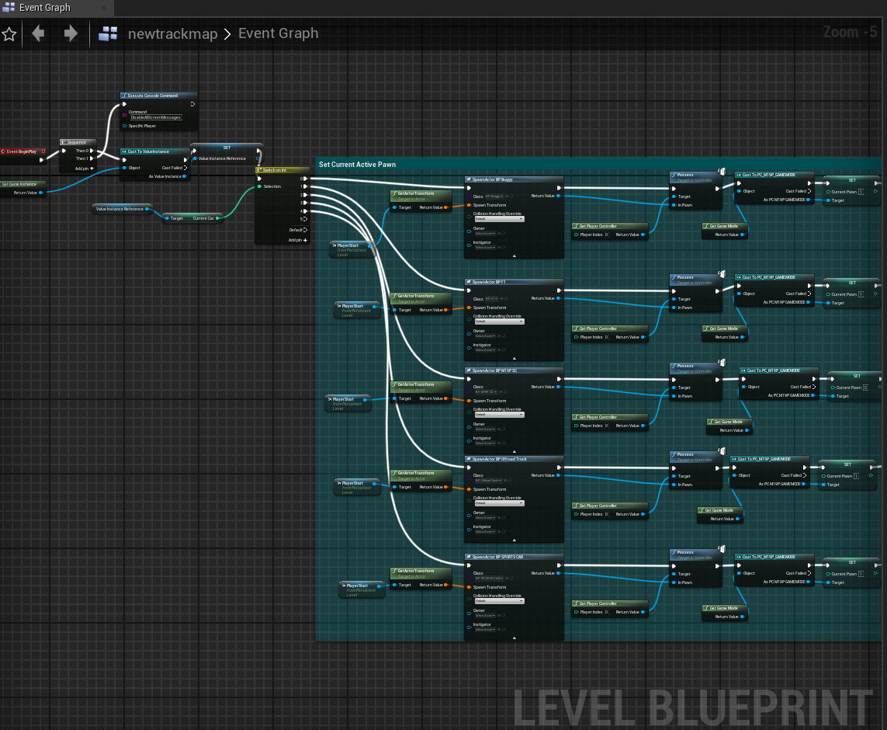This screenshot has width=887, height=730.
Task: Open Collision Handling Override dropdown on SpawnActor BP Buggy
Action: pyautogui.click(x=500, y=219)
